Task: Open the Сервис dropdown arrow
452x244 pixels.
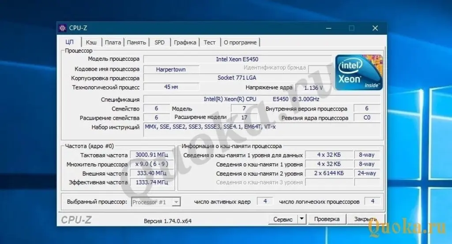Action: [301, 219]
